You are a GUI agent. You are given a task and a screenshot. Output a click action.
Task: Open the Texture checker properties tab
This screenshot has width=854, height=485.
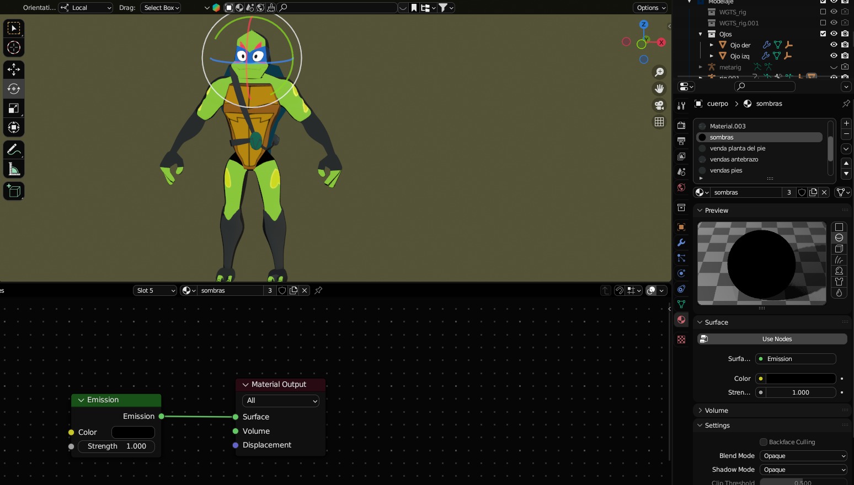pos(681,339)
